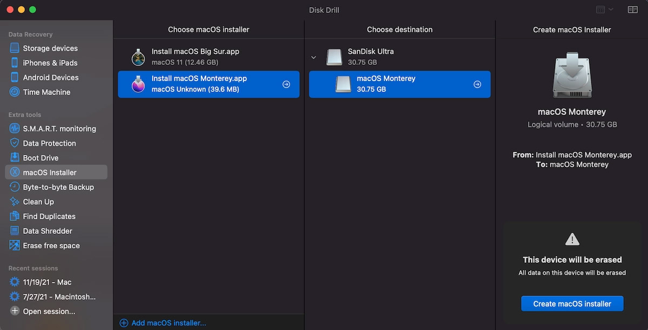Click arrow icon on macOS Monterey volume row
The height and width of the screenshot is (330, 648).
(477, 84)
